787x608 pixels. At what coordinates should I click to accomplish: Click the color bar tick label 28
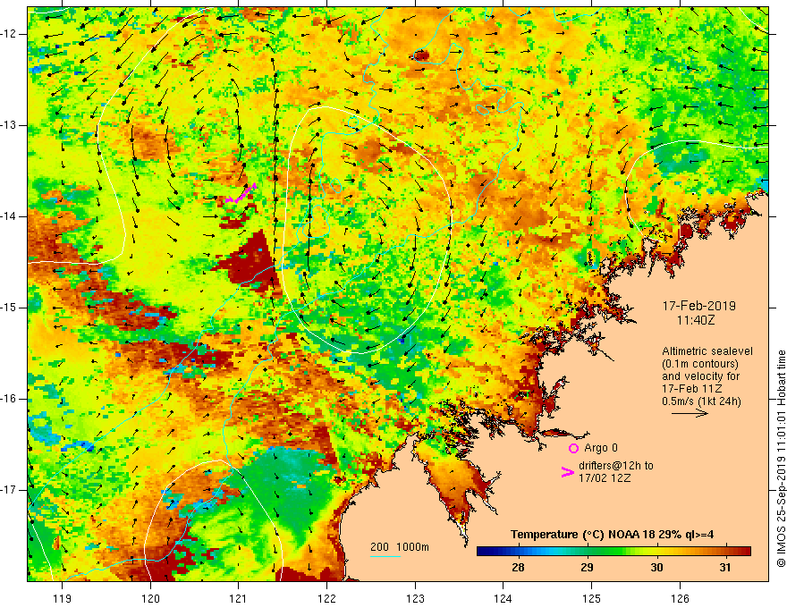[x=518, y=568]
